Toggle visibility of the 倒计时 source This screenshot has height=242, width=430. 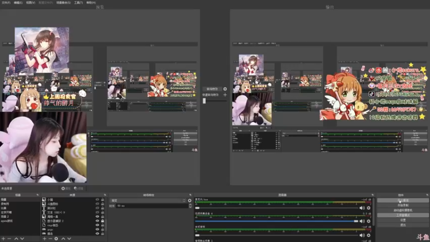click(97, 208)
